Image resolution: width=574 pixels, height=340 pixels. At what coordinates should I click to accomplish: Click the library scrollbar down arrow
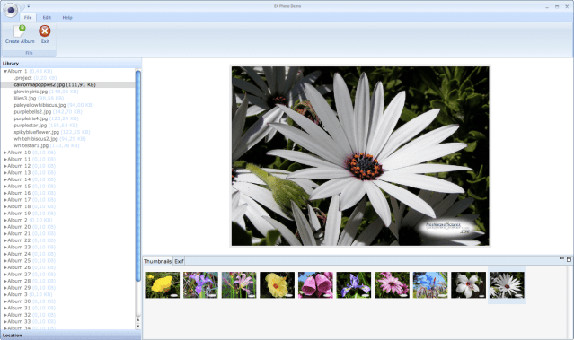[138, 327]
